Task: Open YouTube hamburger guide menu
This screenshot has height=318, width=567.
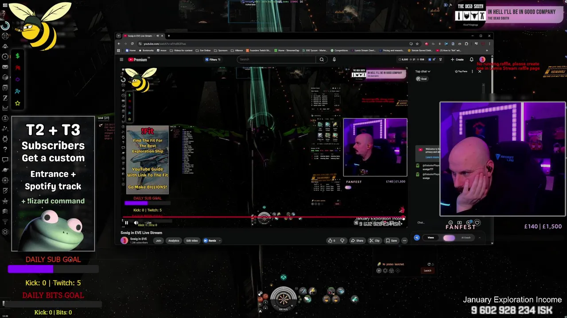Action: (121, 60)
